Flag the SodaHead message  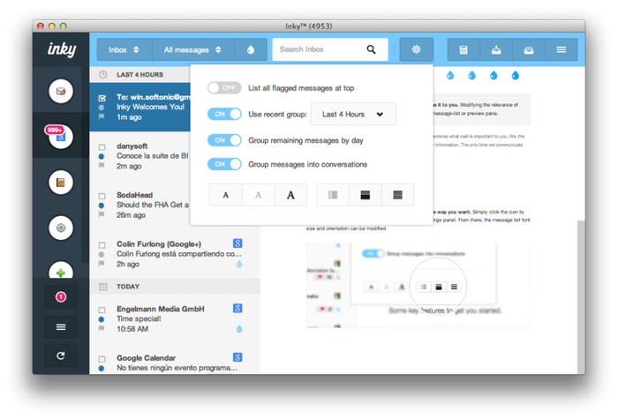coord(102,214)
